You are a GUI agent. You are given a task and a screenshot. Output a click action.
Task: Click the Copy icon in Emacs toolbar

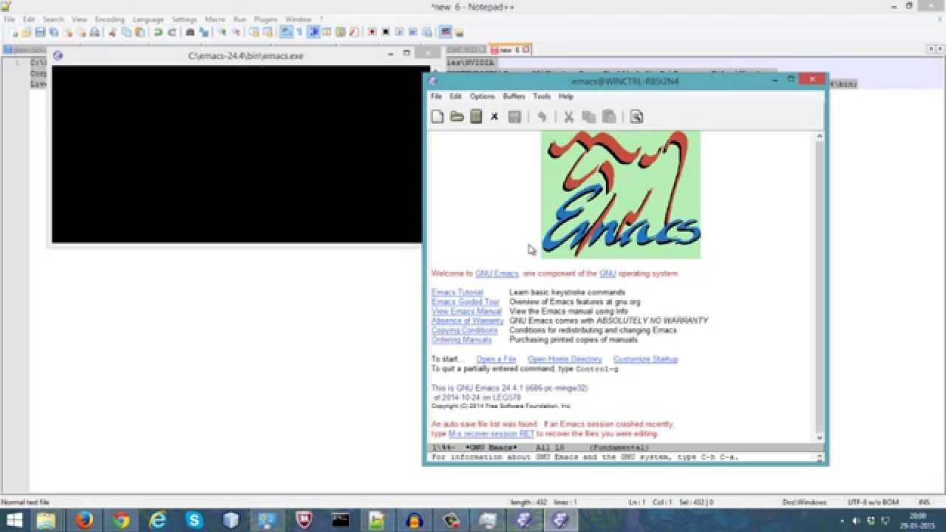point(589,117)
